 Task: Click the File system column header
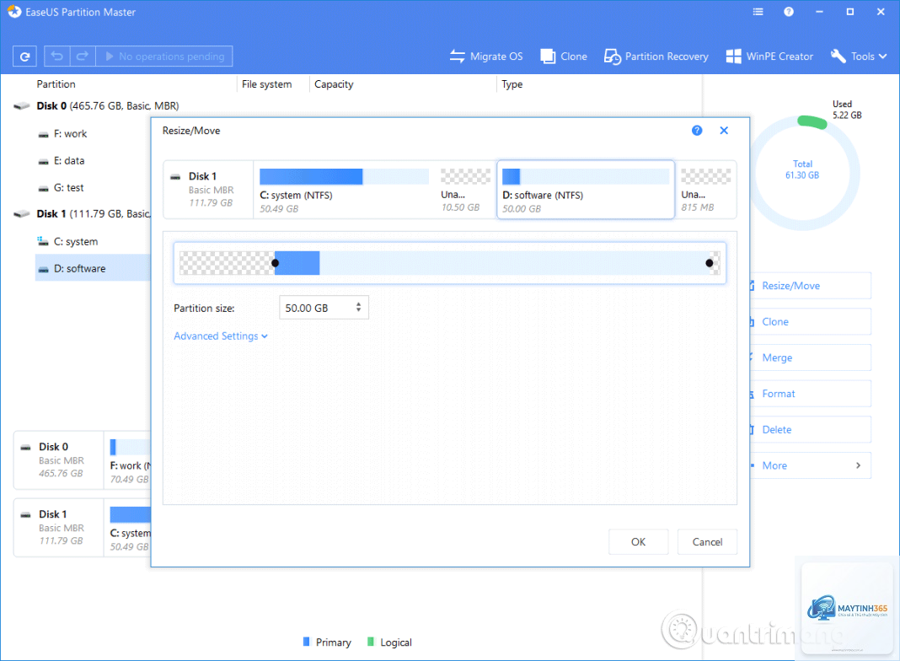pyautogui.click(x=266, y=83)
